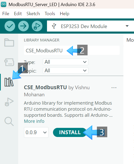Click the Verify sketch checkmark button
The height and width of the screenshot is (164, 134).
[10, 26]
